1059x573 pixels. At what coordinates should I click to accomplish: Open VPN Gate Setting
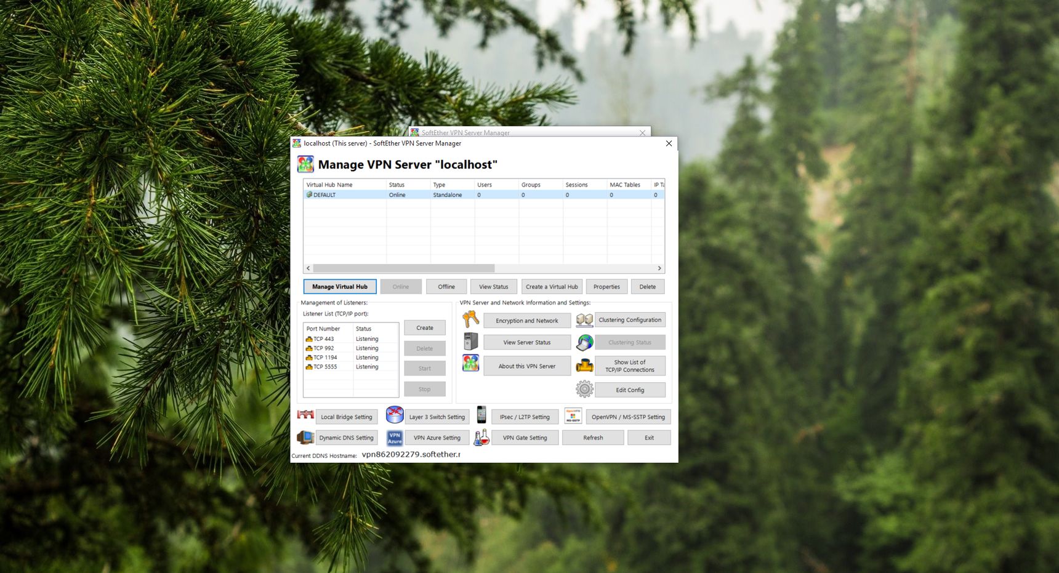tap(525, 438)
